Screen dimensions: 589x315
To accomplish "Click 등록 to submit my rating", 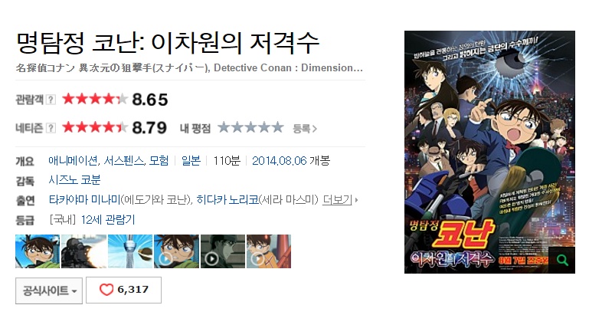I will click(x=305, y=129).
